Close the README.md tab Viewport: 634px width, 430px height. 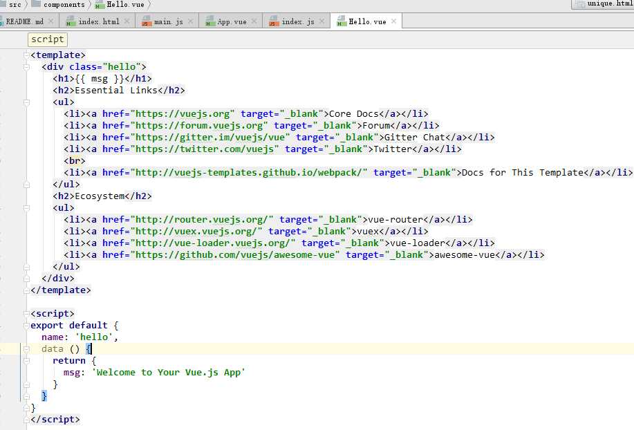[x=50, y=21]
